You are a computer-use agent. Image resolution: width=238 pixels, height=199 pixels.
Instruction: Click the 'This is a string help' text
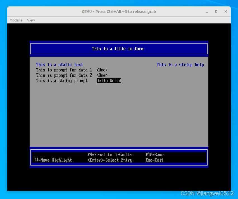coord(180,65)
